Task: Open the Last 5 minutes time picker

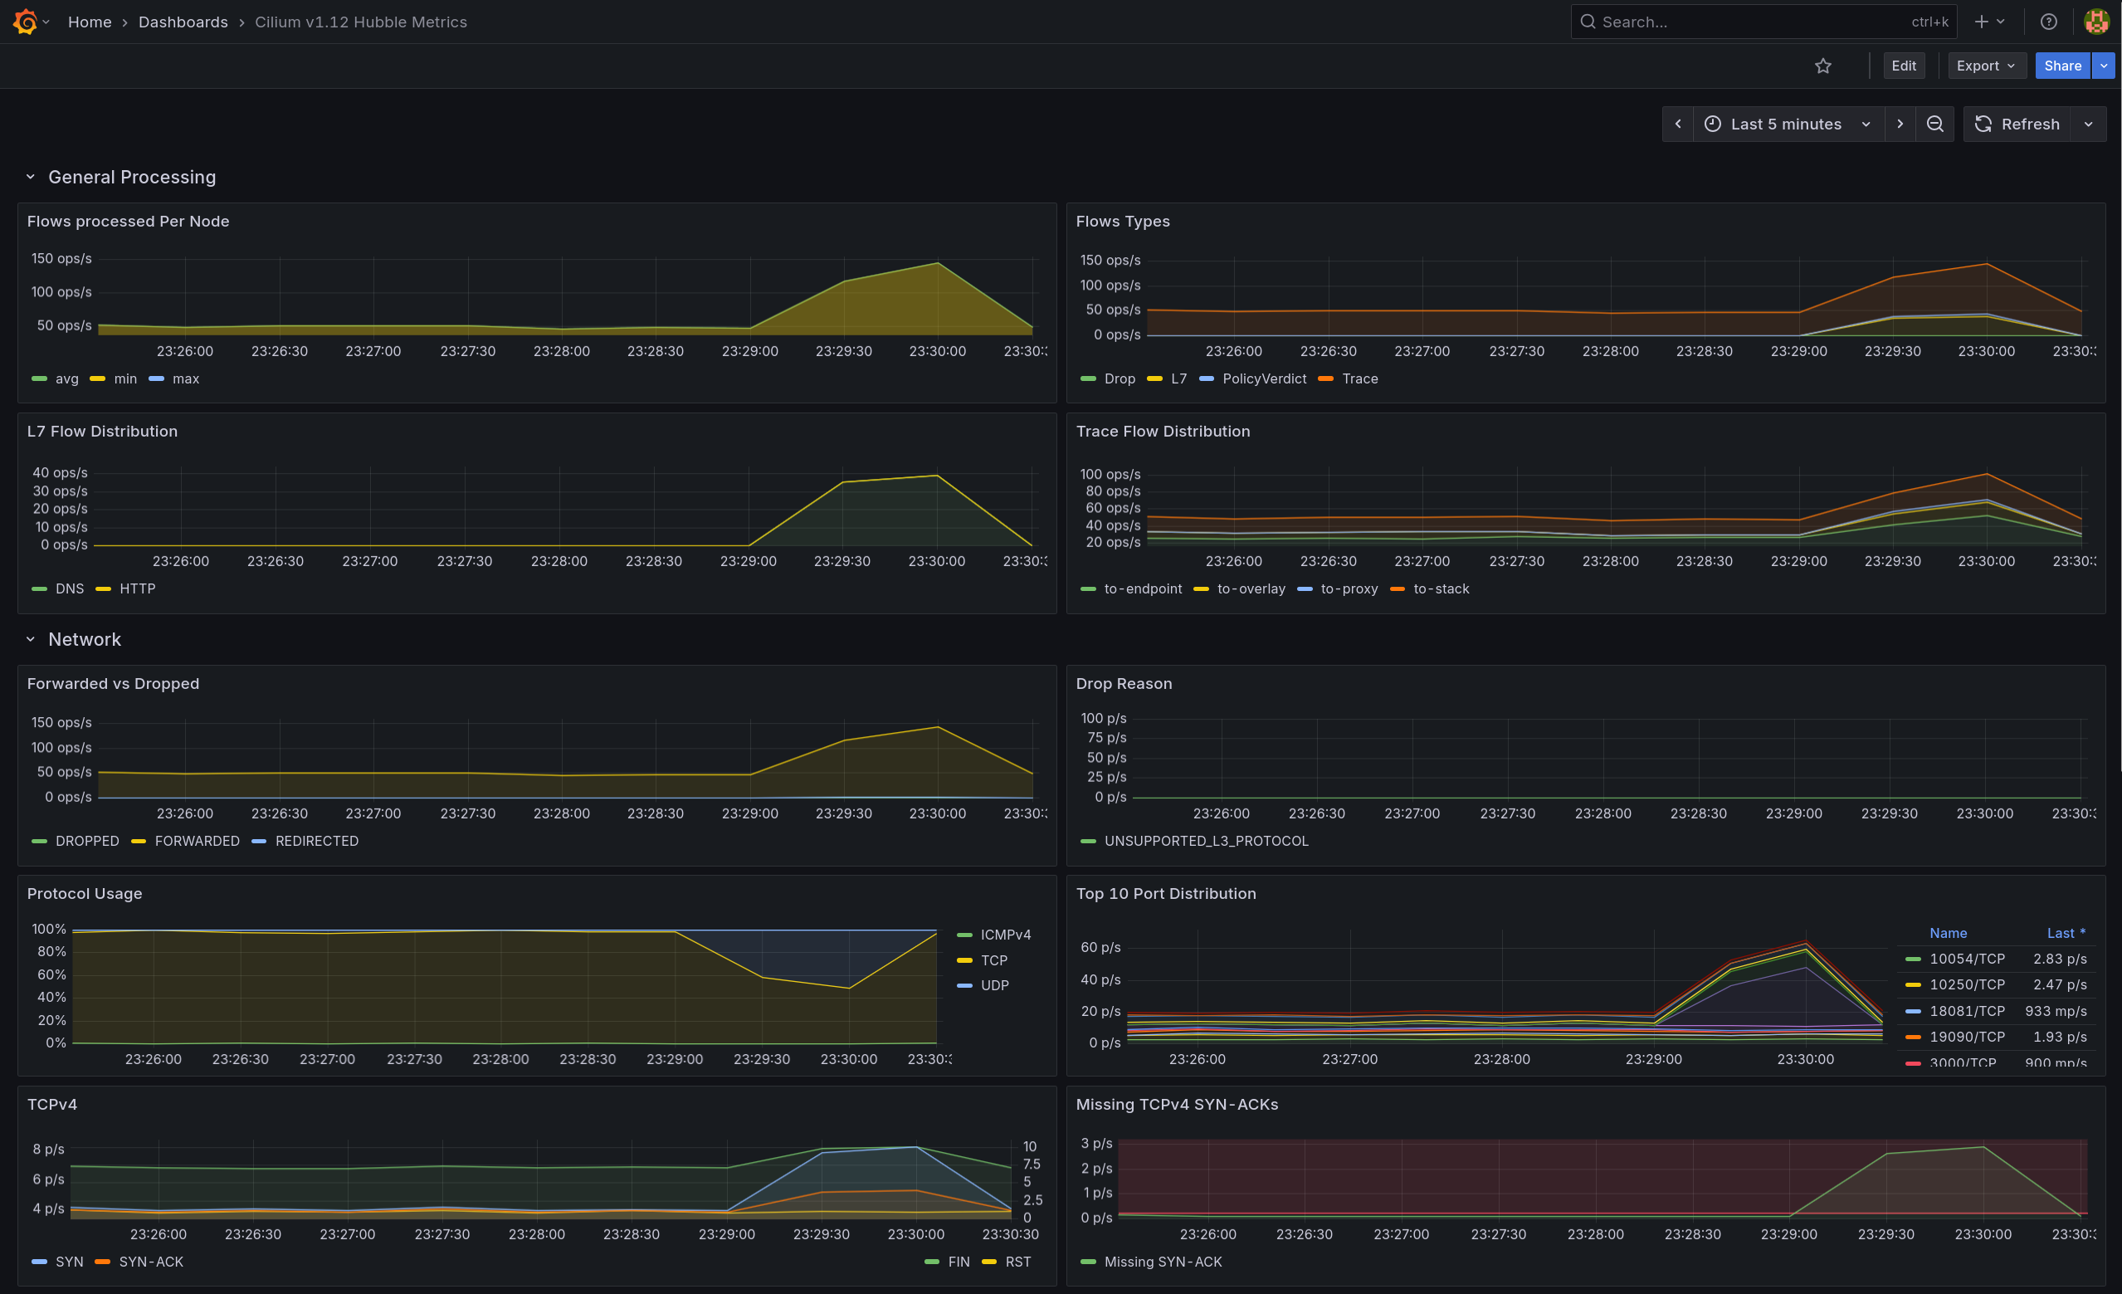Action: 1787,124
